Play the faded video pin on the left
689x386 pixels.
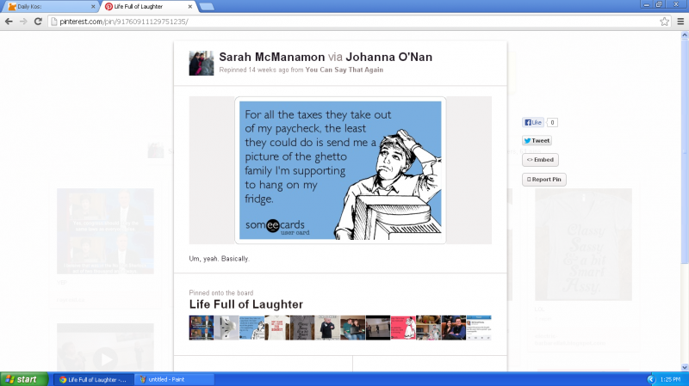pyautogui.click(x=105, y=359)
